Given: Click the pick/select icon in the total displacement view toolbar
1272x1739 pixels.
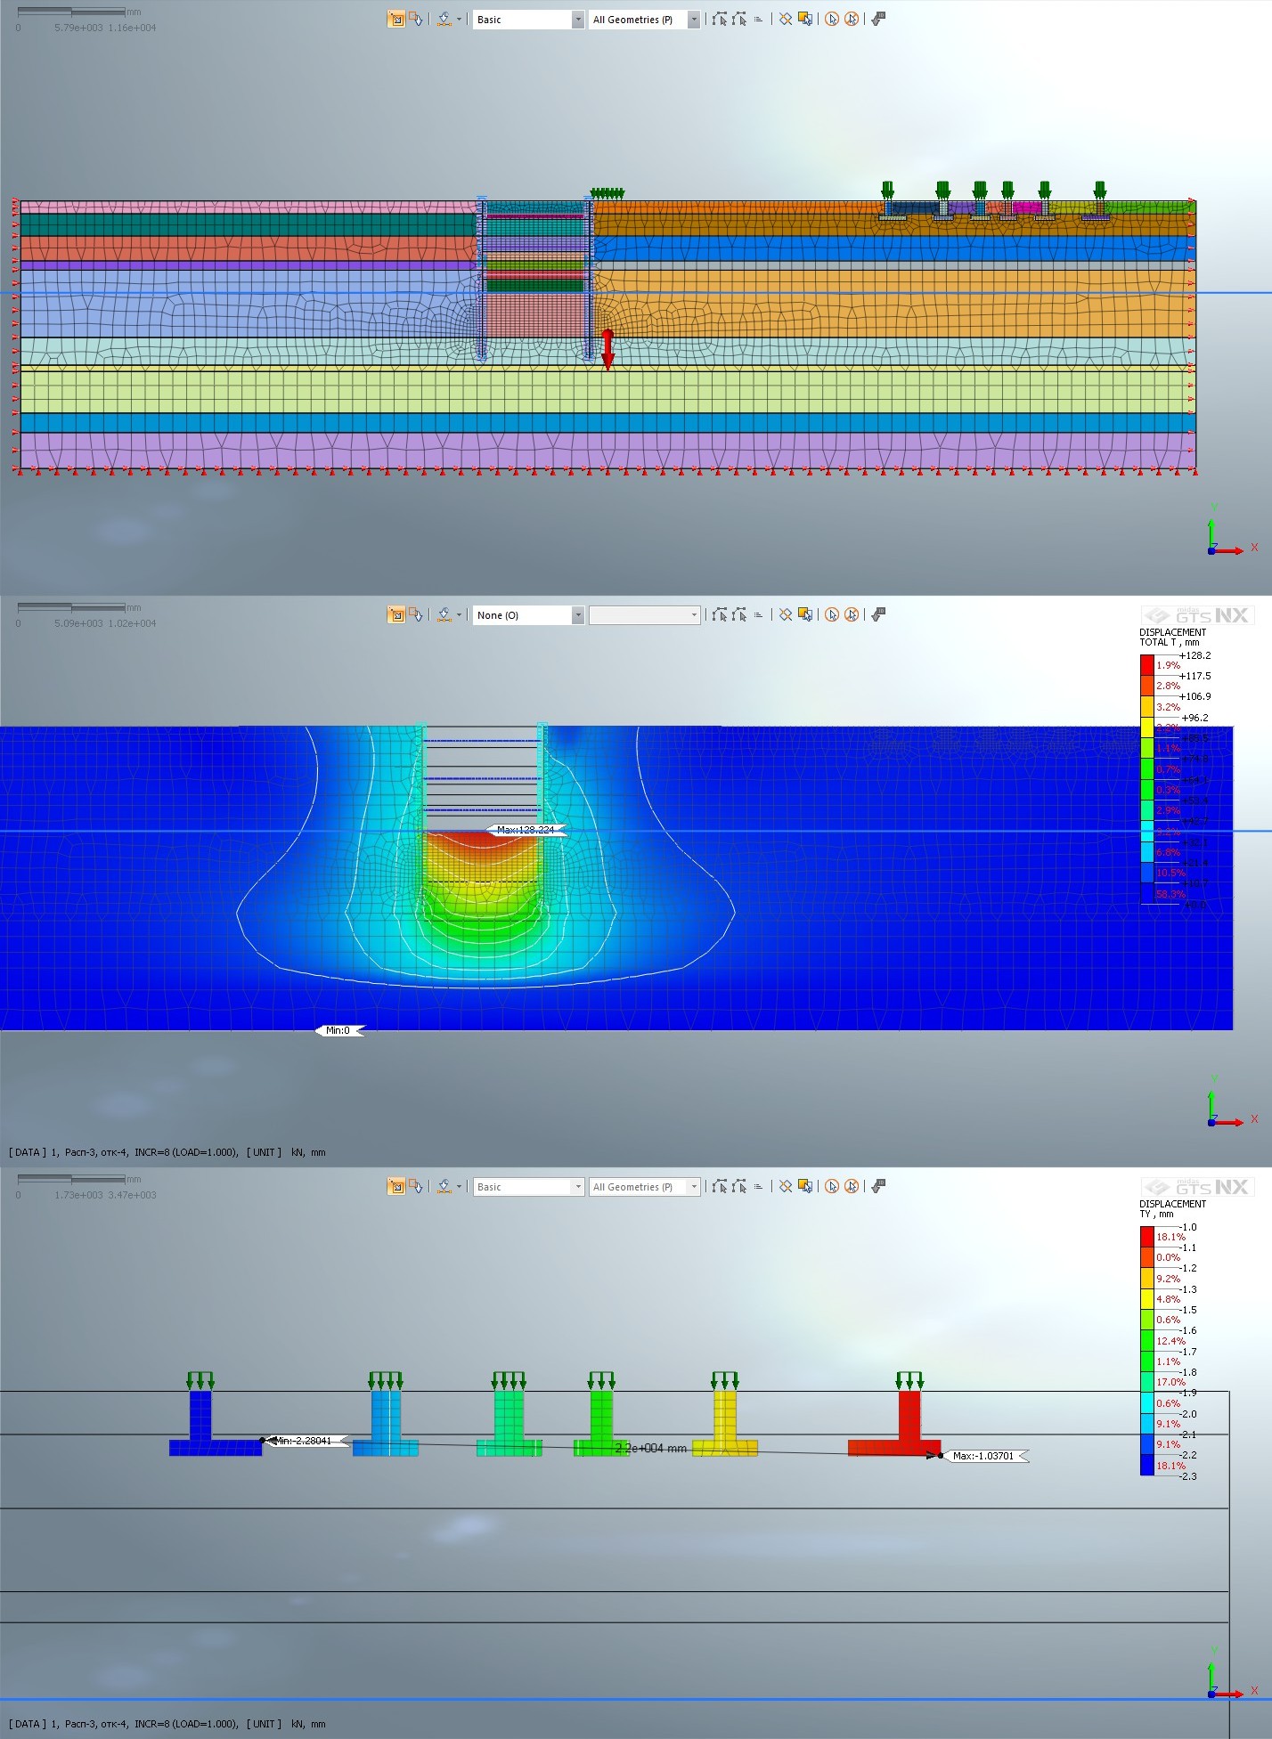Looking at the screenshot, I should (x=396, y=614).
